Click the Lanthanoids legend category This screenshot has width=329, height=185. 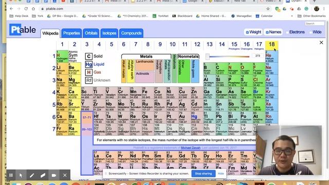[x=145, y=65]
